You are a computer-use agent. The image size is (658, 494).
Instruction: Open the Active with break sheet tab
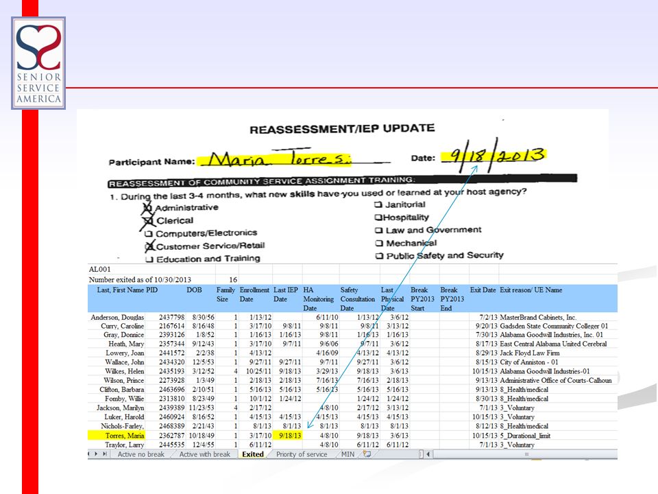204,454
